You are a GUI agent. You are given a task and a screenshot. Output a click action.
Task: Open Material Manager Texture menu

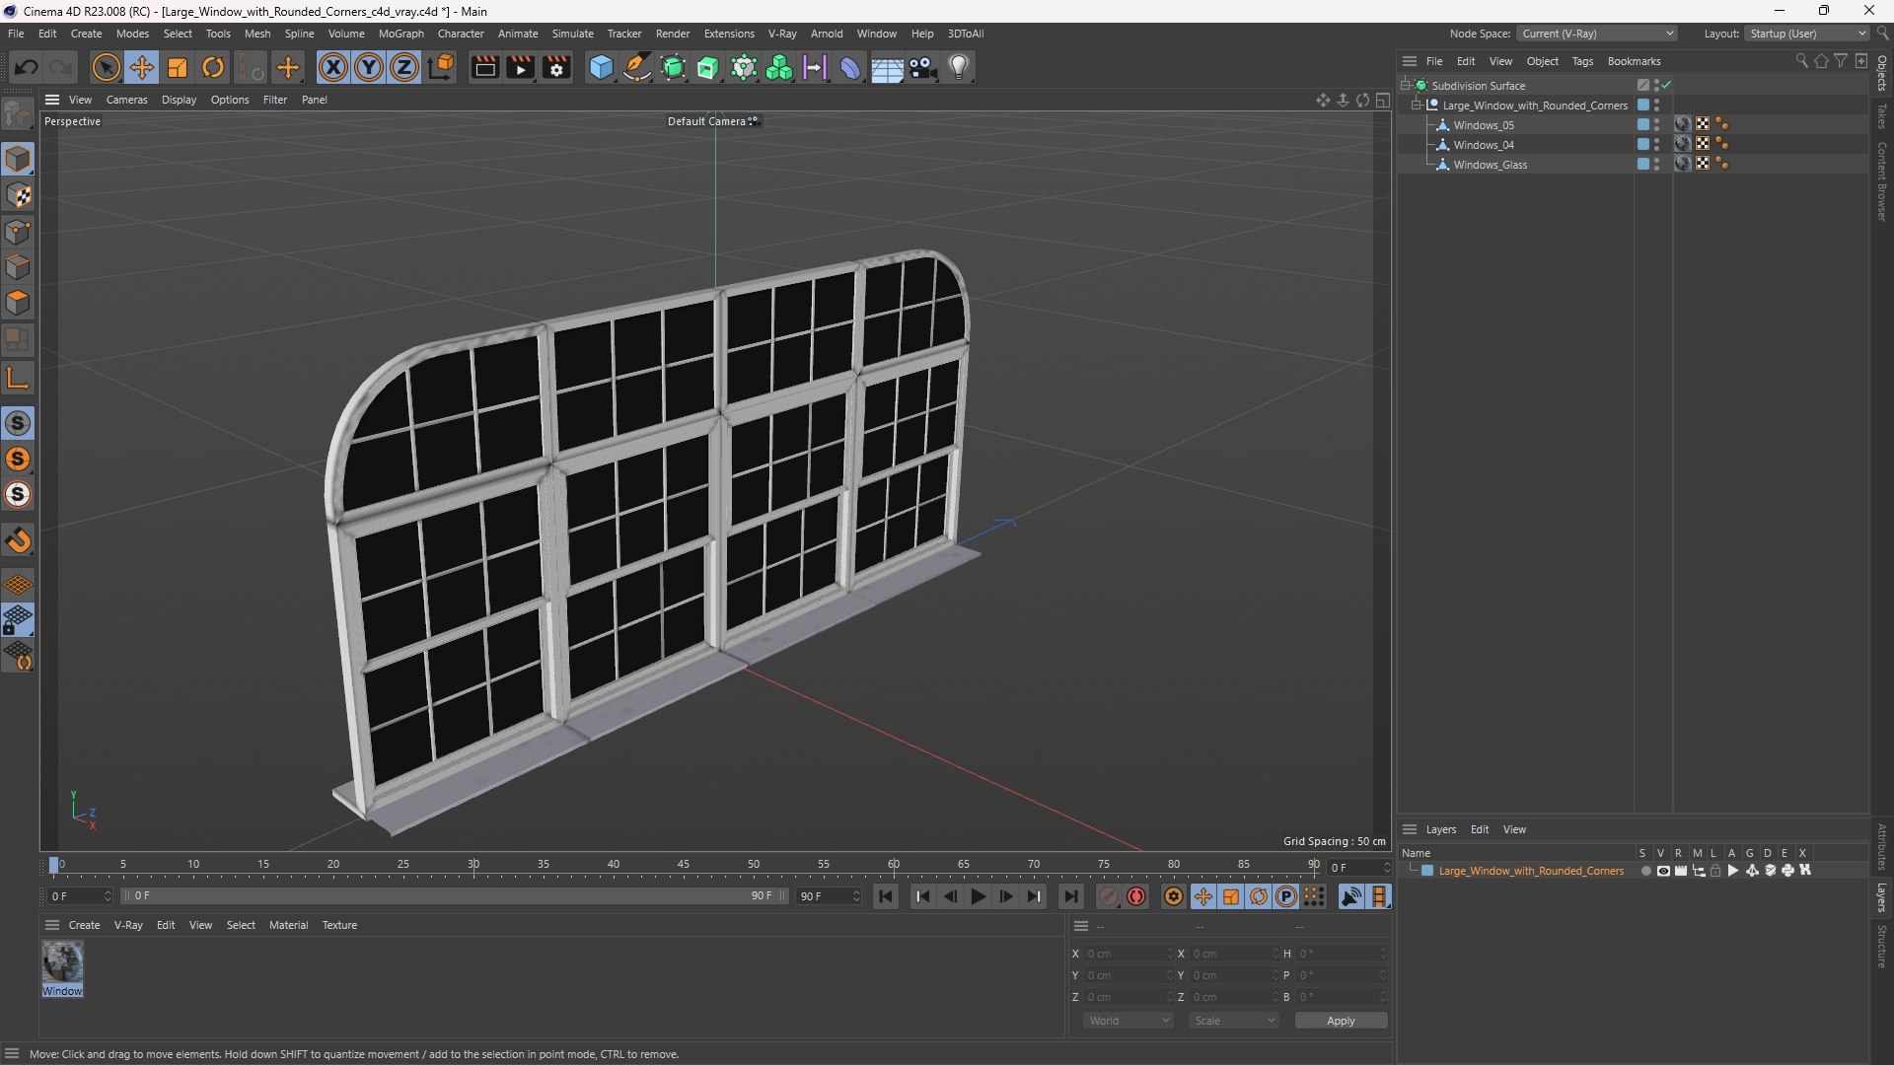339,925
